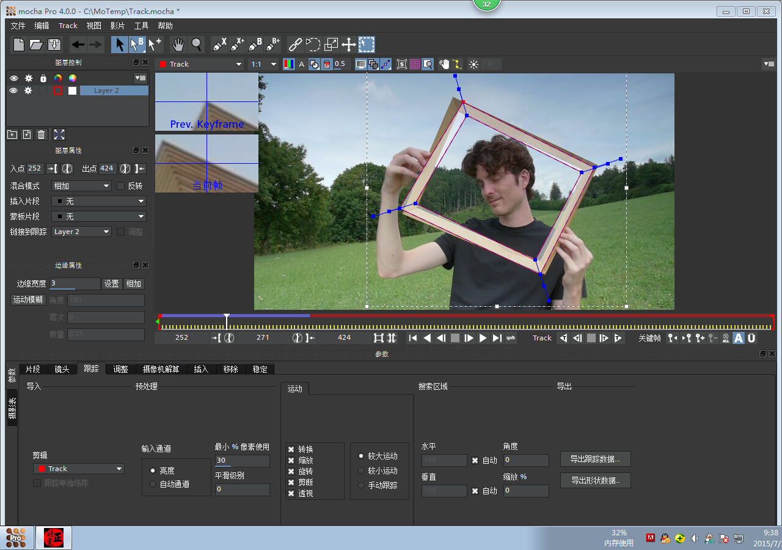Viewport: 782px width, 550px height.
Task: Select the Hand pan tool
Action: click(178, 45)
